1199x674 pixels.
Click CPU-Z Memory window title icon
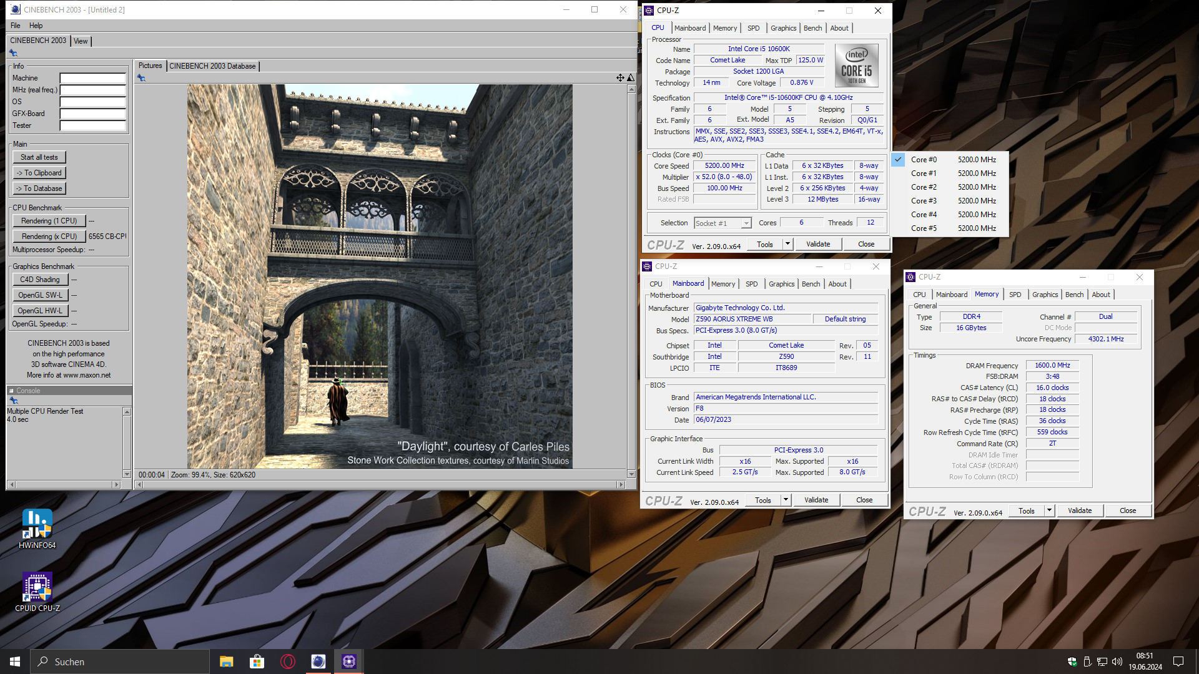(x=910, y=277)
